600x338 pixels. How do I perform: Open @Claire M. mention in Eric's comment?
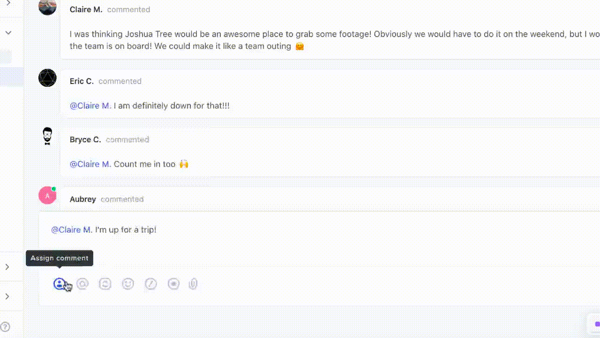click(90, 106)
